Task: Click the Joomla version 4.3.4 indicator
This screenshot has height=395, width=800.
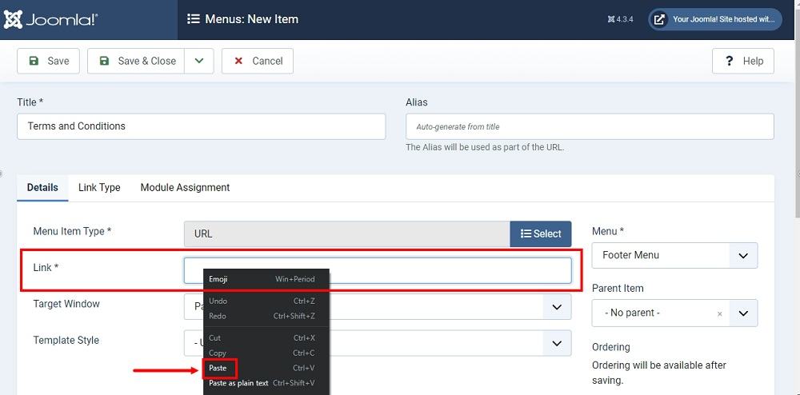Action: pyautogui.click(x=621, y=19)
